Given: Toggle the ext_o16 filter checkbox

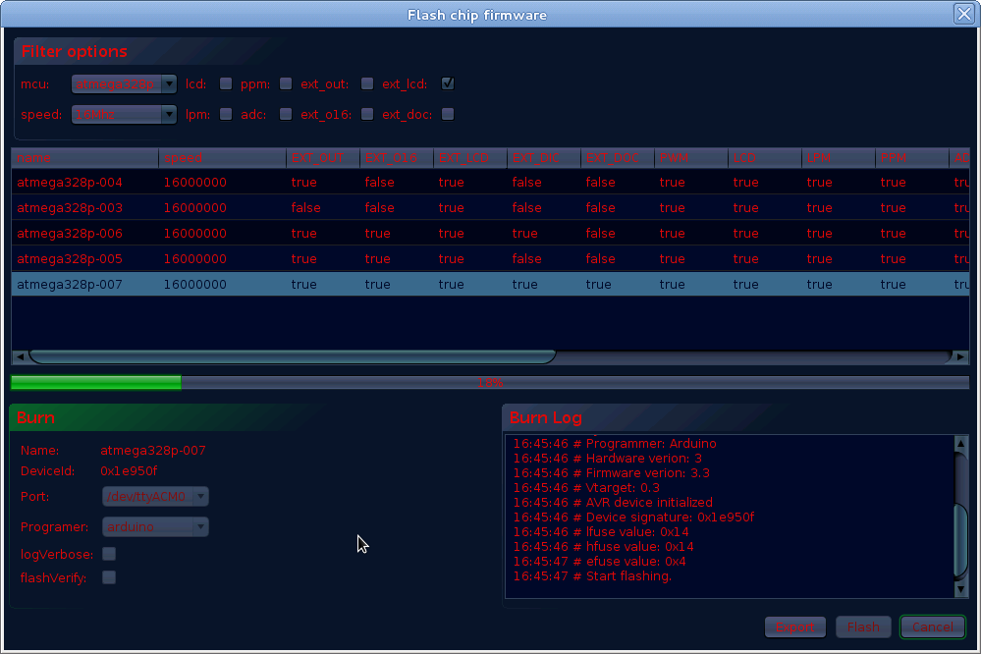Looking at the screenshot, I should tap(367, 115).
